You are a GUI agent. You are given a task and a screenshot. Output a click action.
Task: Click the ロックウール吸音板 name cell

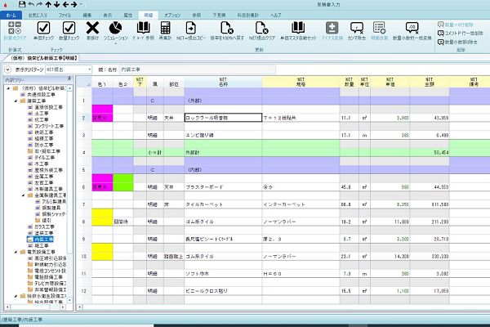[223, 118]
